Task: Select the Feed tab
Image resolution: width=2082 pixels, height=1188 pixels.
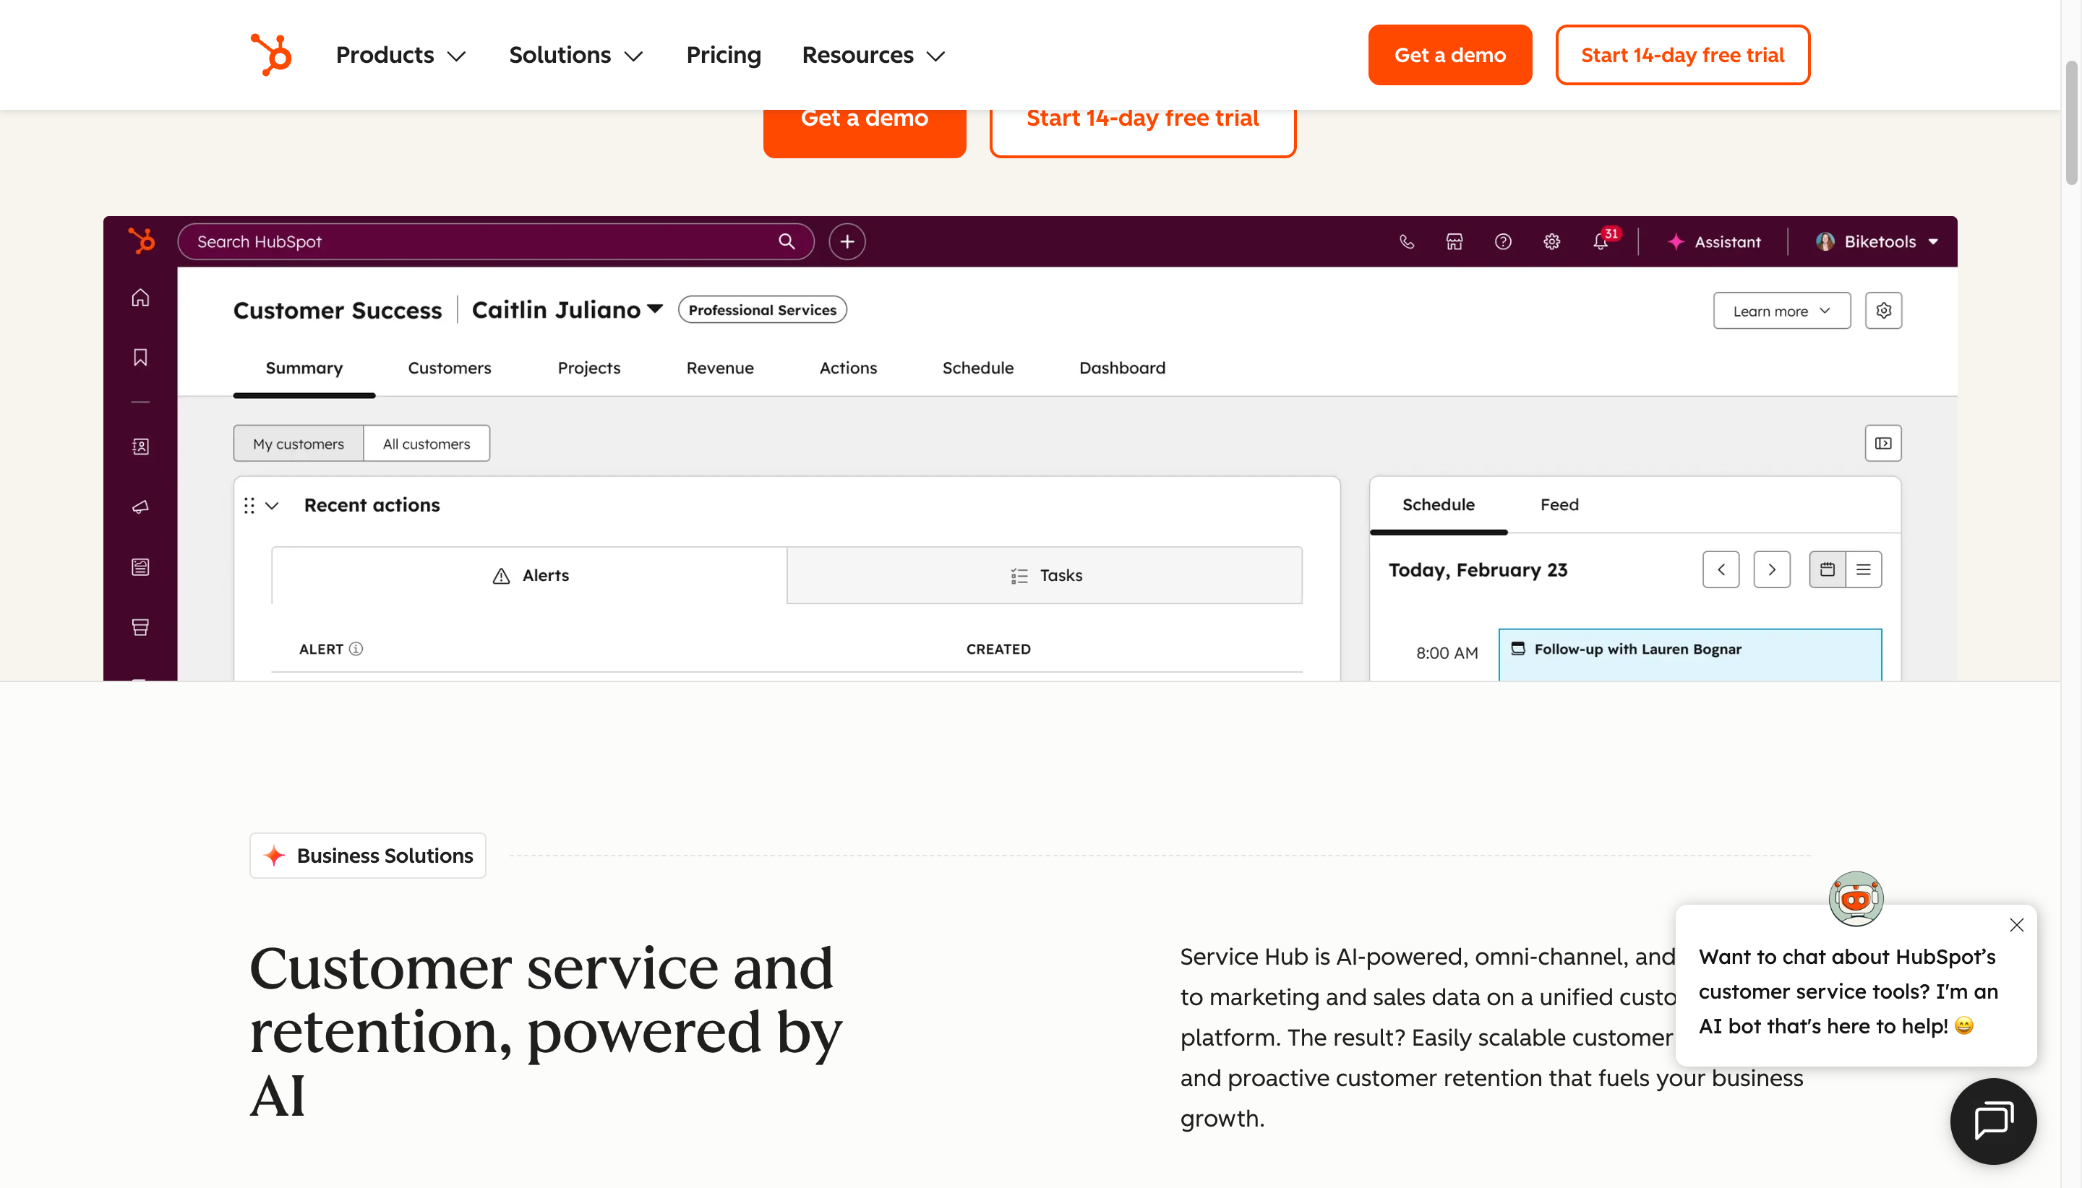Action: pos(1559,505)
